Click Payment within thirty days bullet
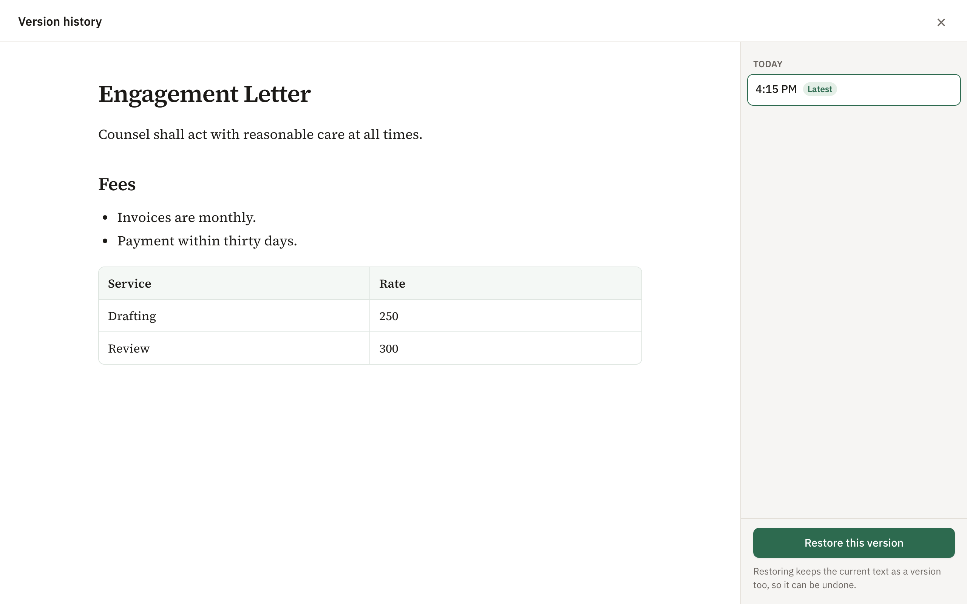This screenshot has width=967, height=604. point(207,241)
